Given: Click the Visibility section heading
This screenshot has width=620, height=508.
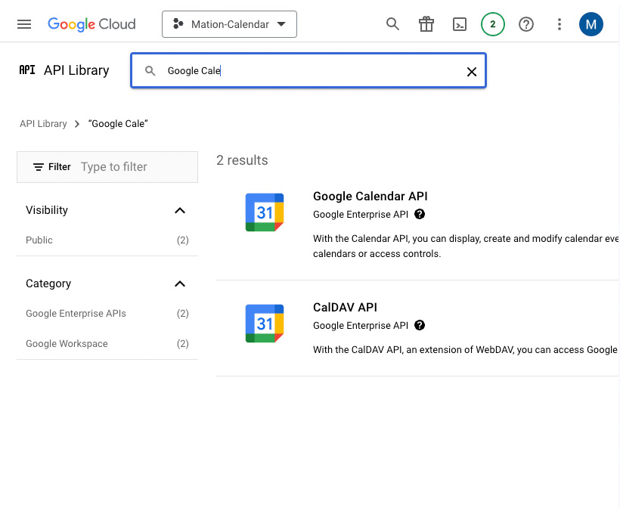Looking at the screenshot, I should pyautogui.click(x=47, y=210).
